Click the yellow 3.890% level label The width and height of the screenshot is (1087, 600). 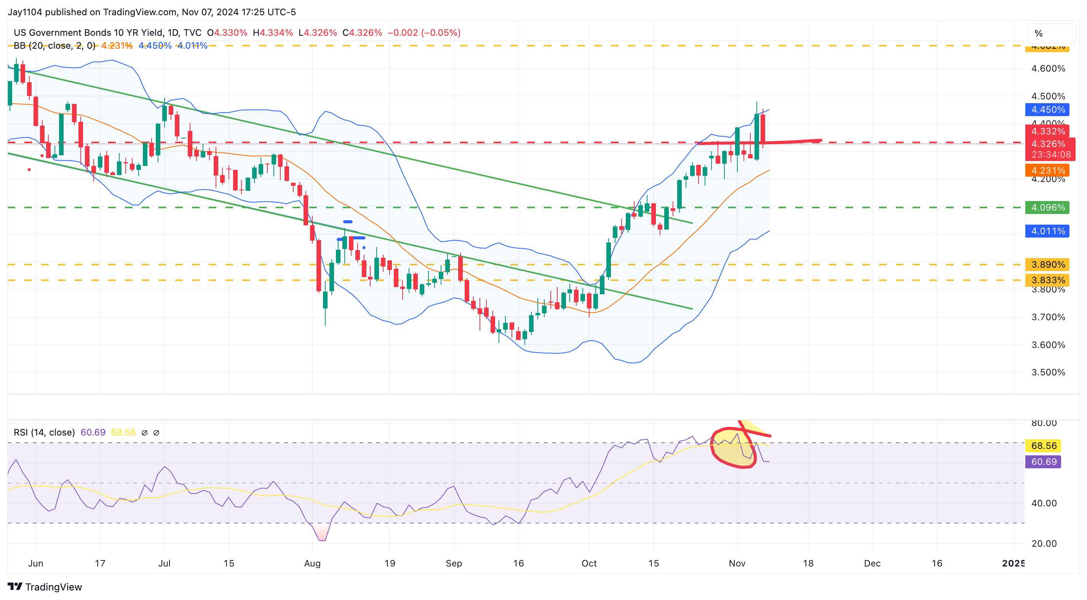(1047, 265)
